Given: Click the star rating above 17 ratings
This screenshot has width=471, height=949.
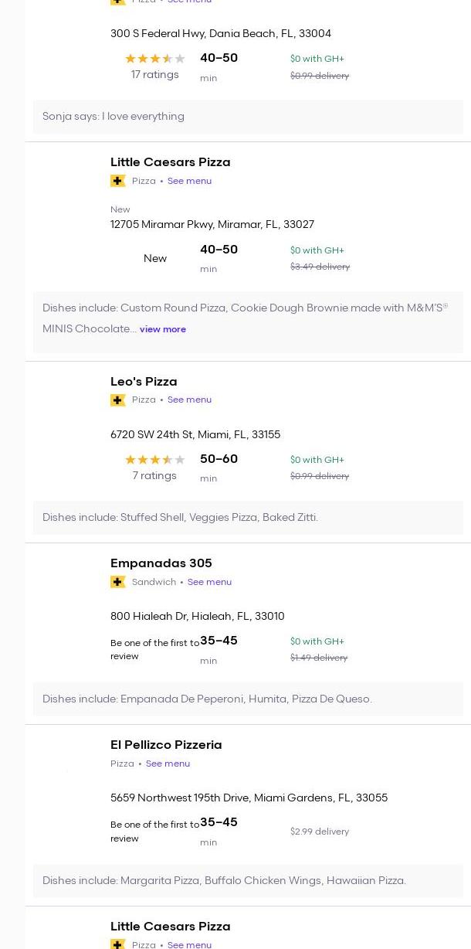Looking at the screenshot, I should point(154,59).
